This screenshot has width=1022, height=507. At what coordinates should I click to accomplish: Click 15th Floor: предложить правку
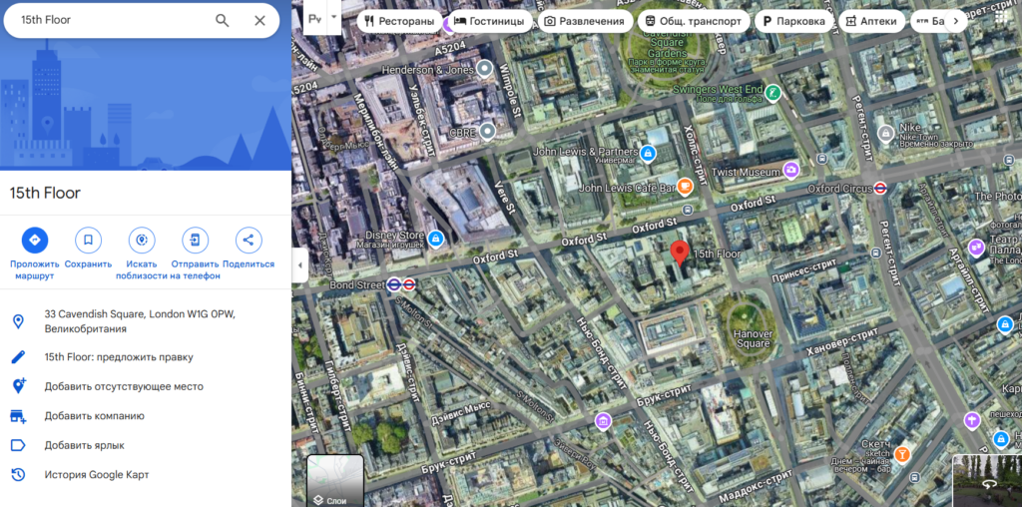(x=119, y=356)
